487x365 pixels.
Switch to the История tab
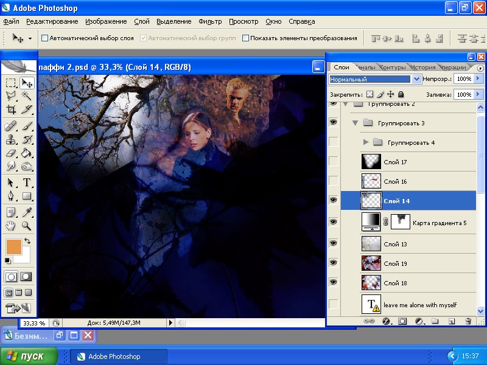click(x=422, y=67)
